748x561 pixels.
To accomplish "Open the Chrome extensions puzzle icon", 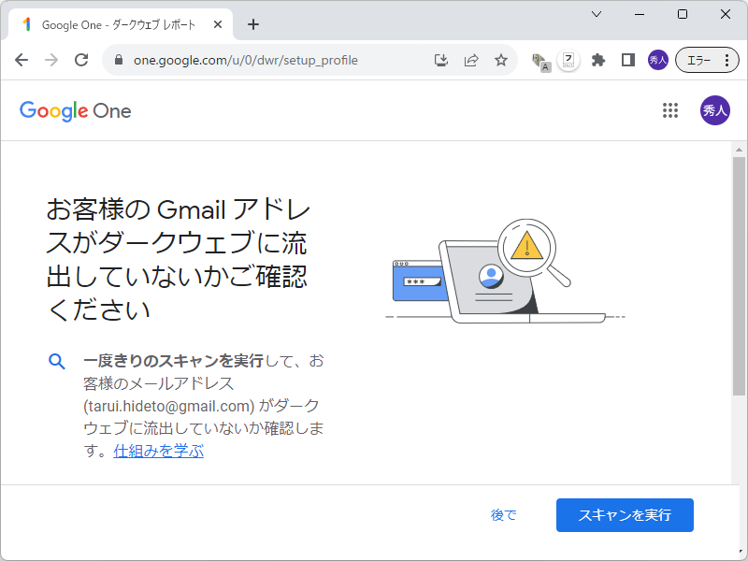I will [599, 59].
